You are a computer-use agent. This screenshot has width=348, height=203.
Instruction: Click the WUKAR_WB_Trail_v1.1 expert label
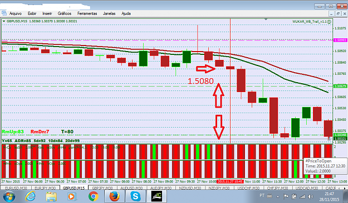coord(310,22)
